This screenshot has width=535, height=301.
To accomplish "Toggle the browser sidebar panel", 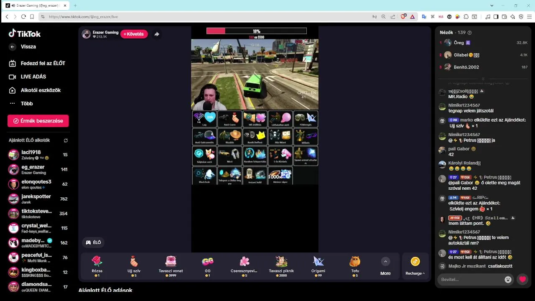I will tap(496, 17).
